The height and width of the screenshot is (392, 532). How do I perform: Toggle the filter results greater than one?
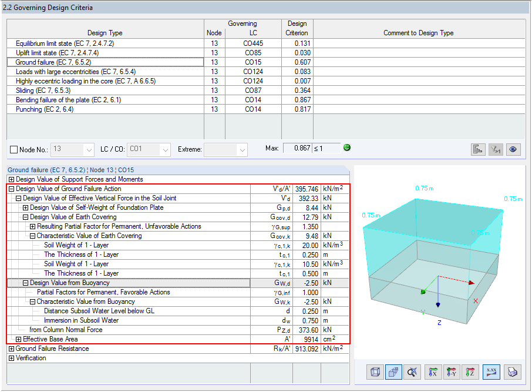coord(496,149)
